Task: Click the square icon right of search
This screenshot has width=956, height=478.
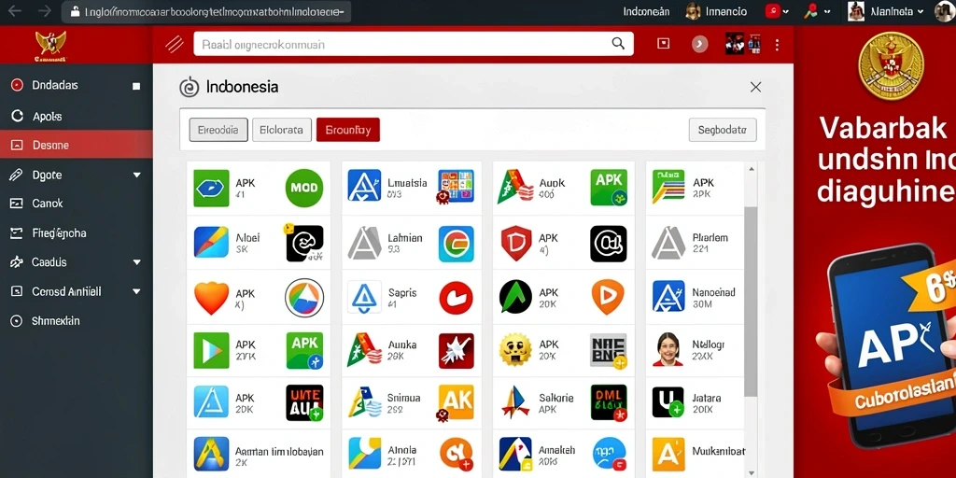Action: [x=664, y=43]
